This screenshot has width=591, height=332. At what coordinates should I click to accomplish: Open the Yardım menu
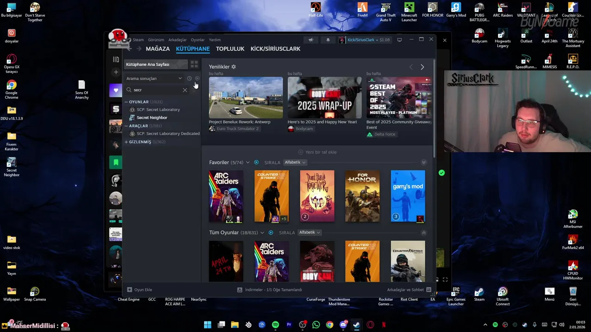pos(215,40)
